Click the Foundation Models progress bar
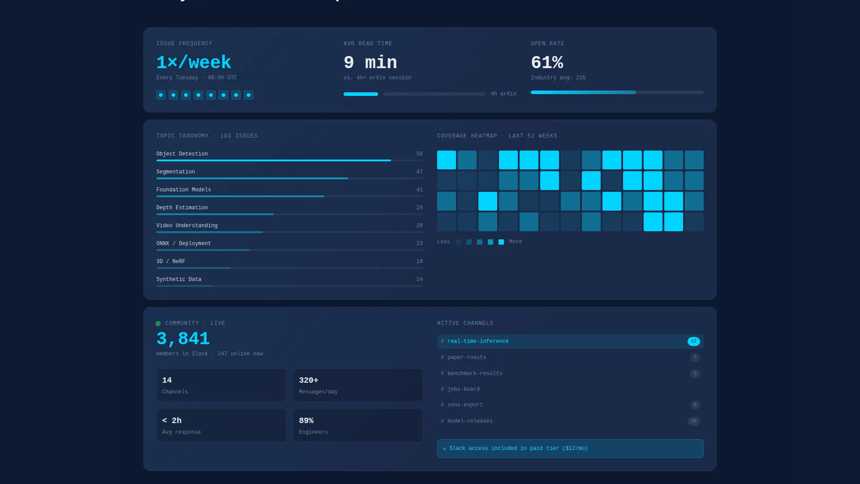Viewport: 860px width, 484px height. pyautogui.click(x=289, y=196)
